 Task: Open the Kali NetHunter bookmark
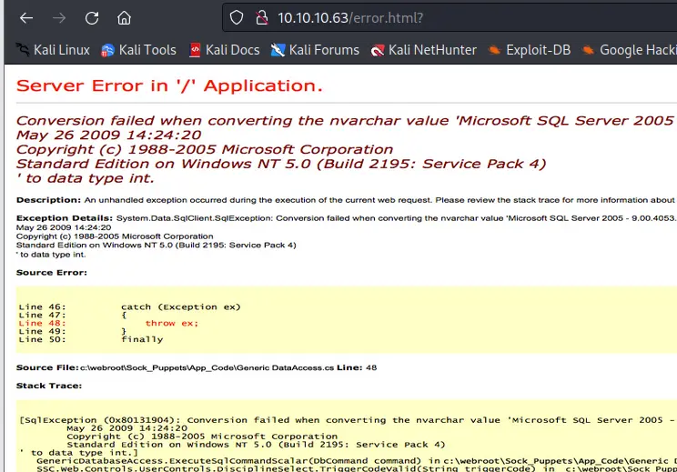coord(423,50)
